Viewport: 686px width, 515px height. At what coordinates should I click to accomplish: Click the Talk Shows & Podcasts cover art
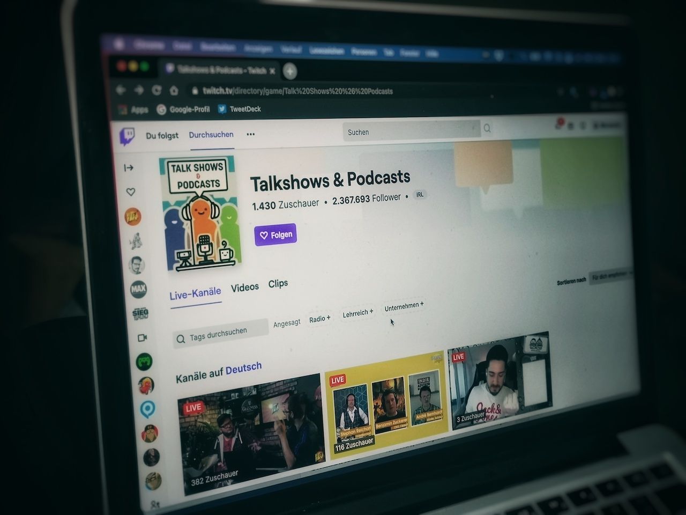click(200, 213)
